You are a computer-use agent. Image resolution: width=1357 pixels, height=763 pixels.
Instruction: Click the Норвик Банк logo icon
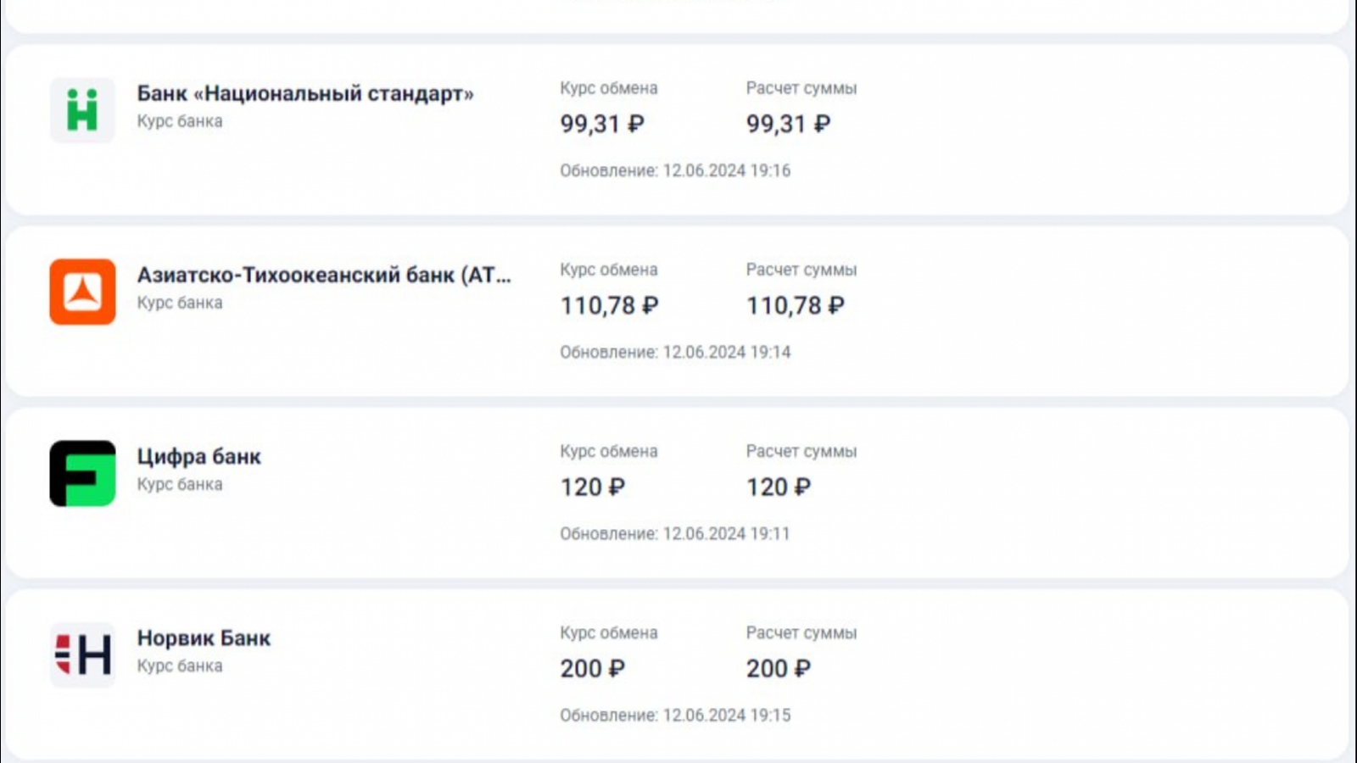82,654
